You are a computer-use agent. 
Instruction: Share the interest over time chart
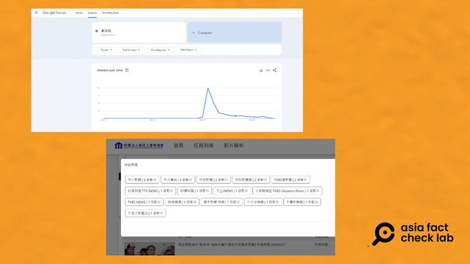pos(274,70)
